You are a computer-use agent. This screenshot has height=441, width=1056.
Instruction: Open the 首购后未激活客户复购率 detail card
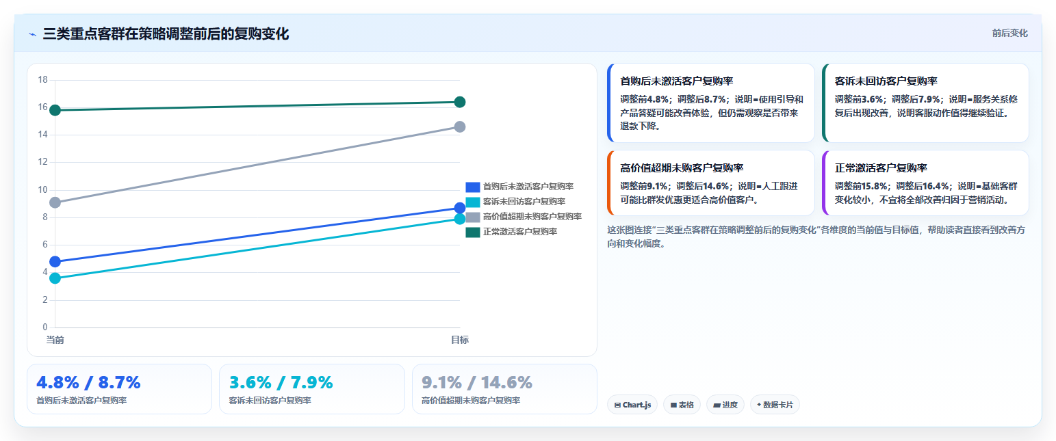point(710,103)
